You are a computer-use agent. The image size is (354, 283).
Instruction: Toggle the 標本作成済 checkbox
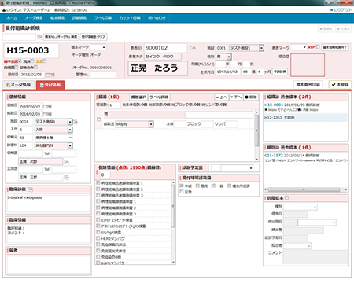pos(229,186)
